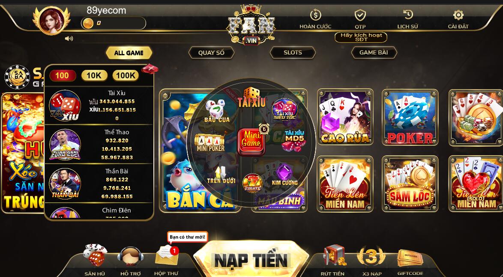Open Săn Hũ dice icon
The width and height of the screenshot is (503, 277).
(x=95, y=255)
